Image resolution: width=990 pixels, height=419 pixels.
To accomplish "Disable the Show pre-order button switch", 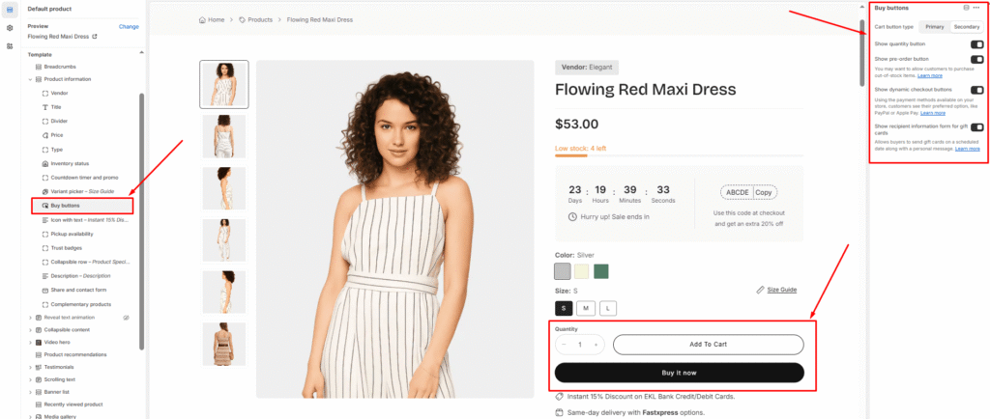I will (x=977, y=60).
